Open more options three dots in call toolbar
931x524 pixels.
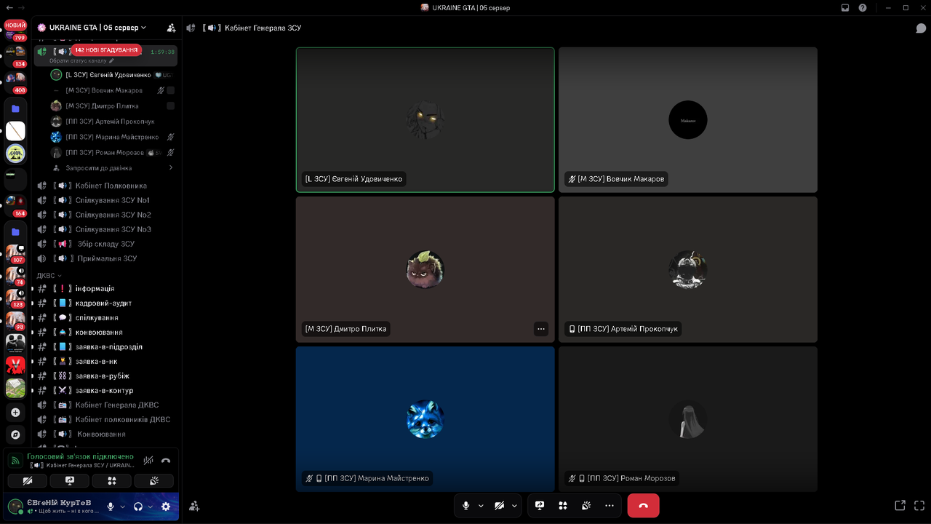(x=610, y=505)
